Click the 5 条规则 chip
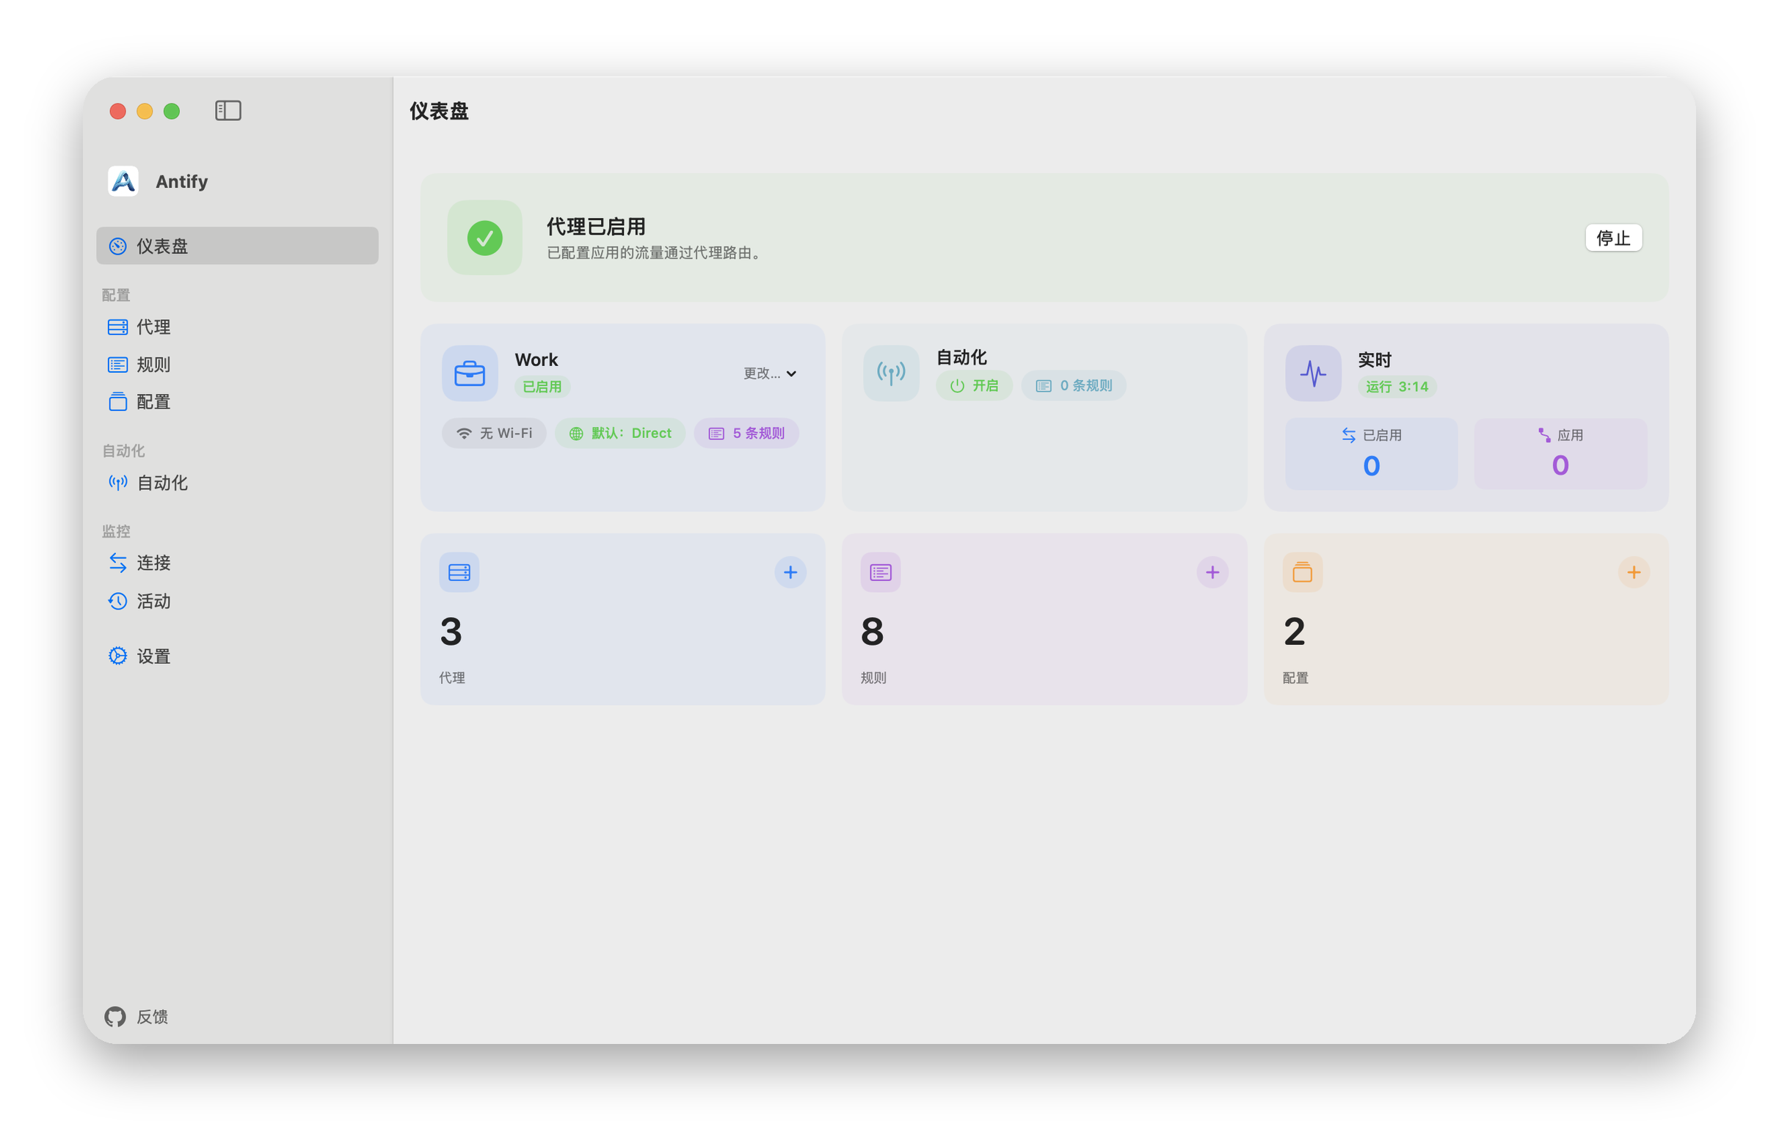This screenshot has width=1779, height=1121. (746, 434)
